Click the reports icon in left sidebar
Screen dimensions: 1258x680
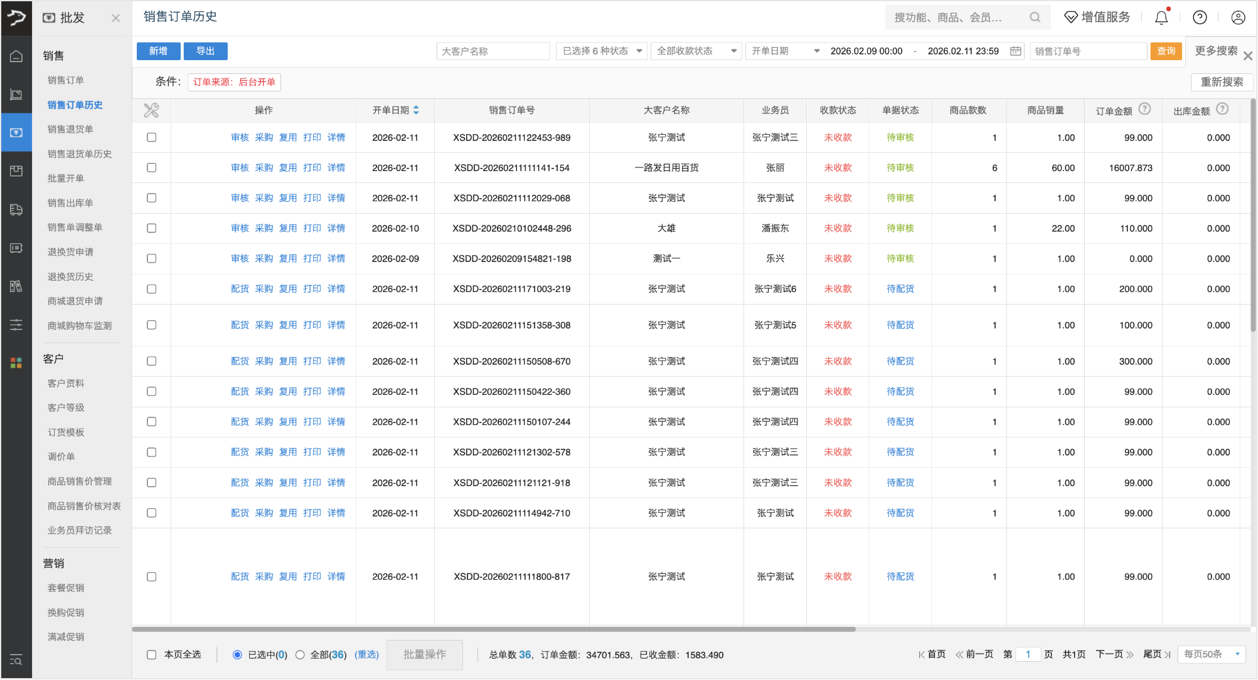point(16,286)
